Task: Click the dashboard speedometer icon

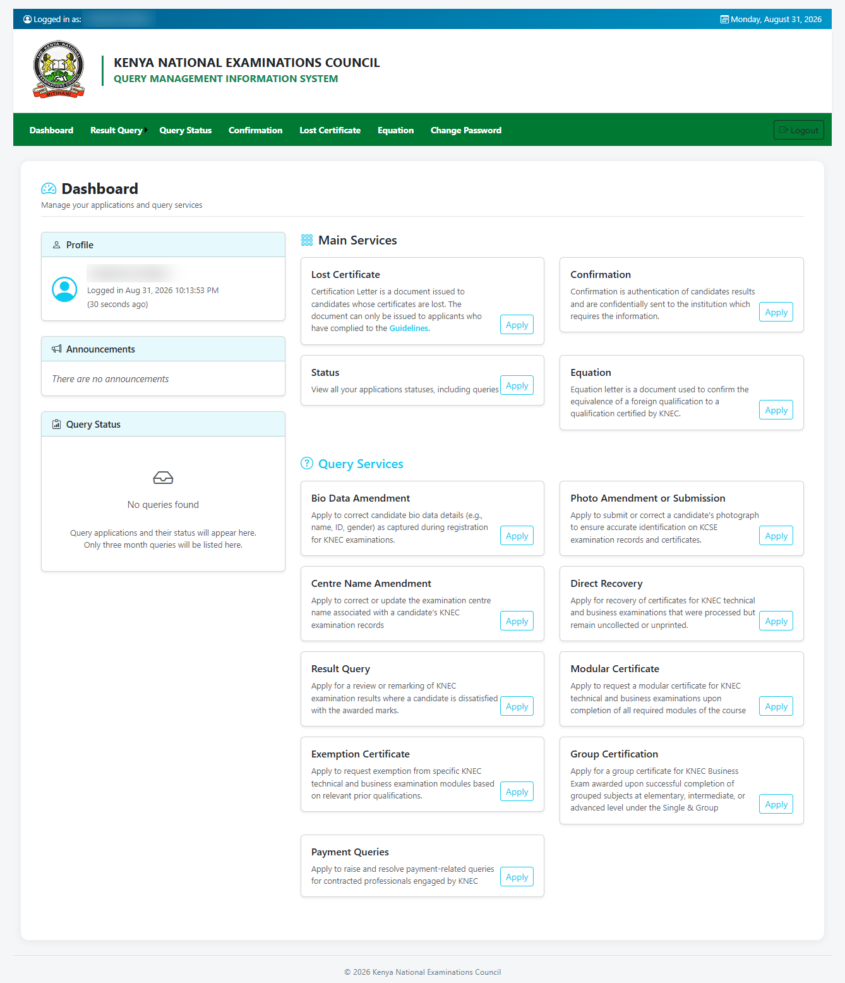Action: 49,189
